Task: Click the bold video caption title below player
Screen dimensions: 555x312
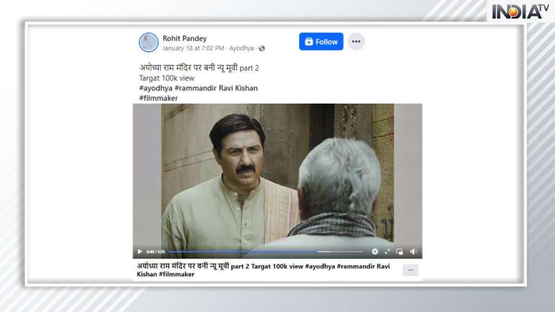Action: (263, 270)
